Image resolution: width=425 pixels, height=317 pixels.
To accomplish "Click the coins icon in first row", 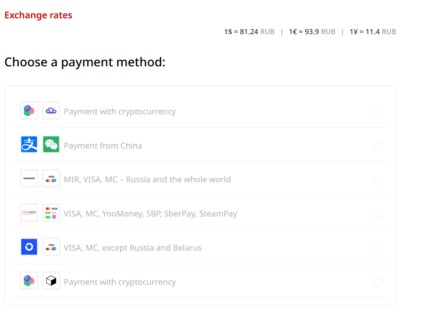I will tap(29, 110).
